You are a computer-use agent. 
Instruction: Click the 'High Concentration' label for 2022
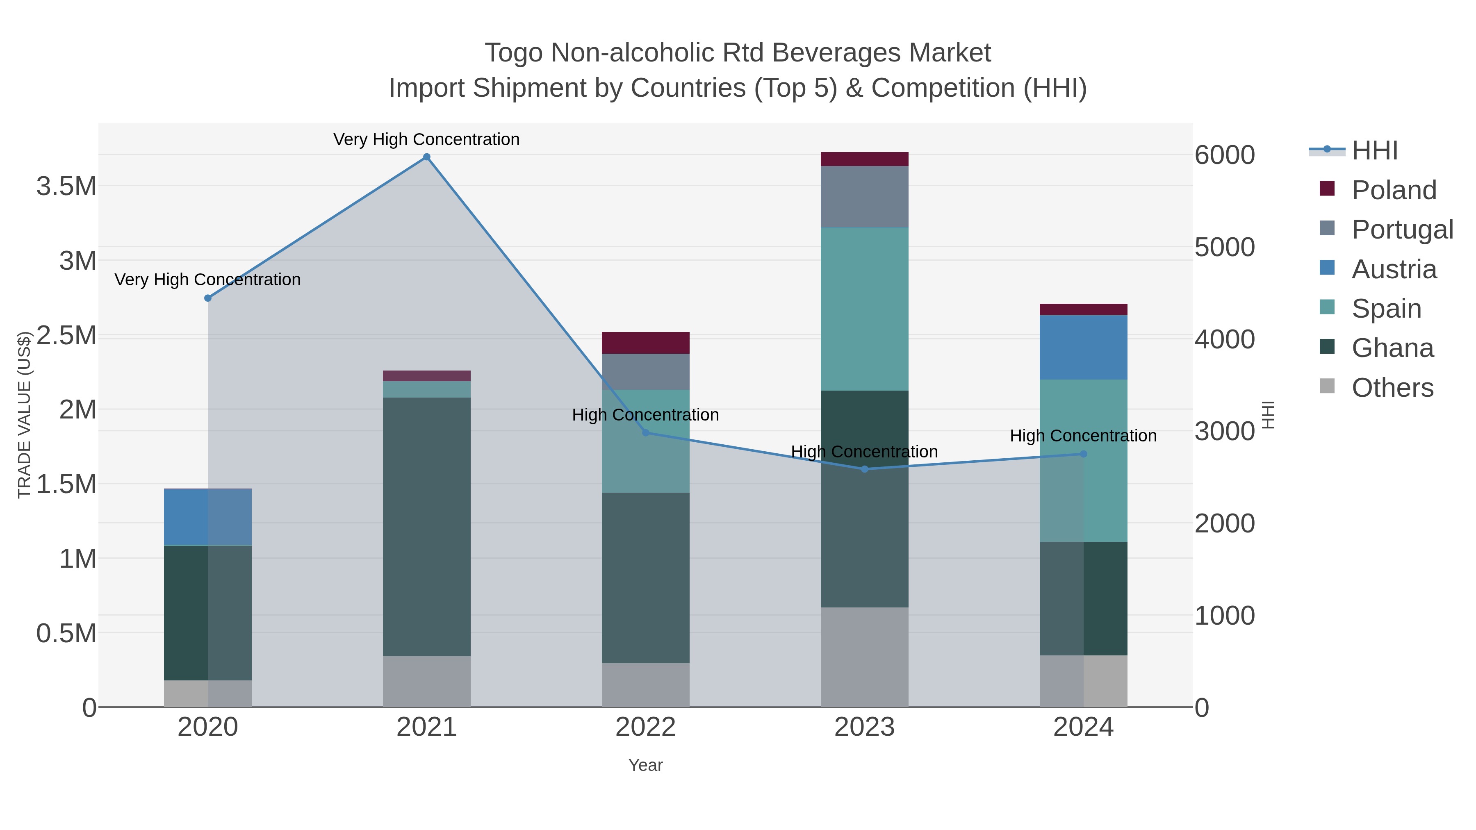(x=645, y=415)
